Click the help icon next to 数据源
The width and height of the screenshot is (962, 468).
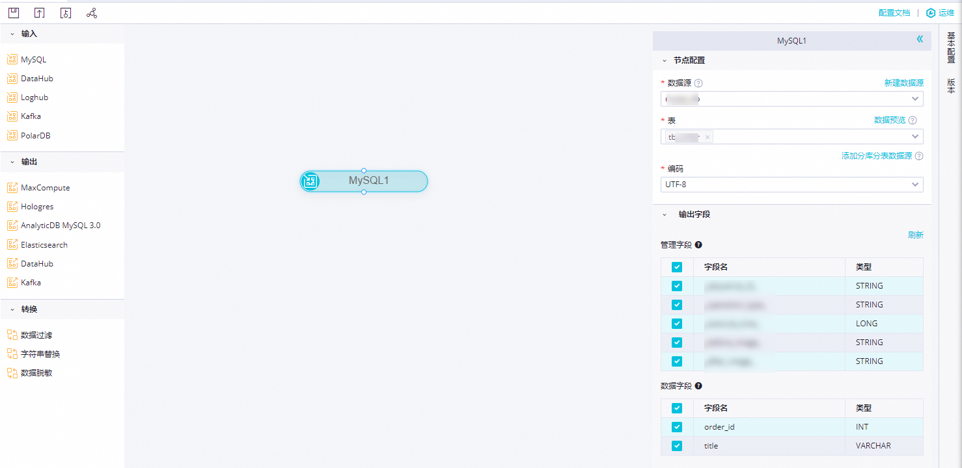point(698,83)
